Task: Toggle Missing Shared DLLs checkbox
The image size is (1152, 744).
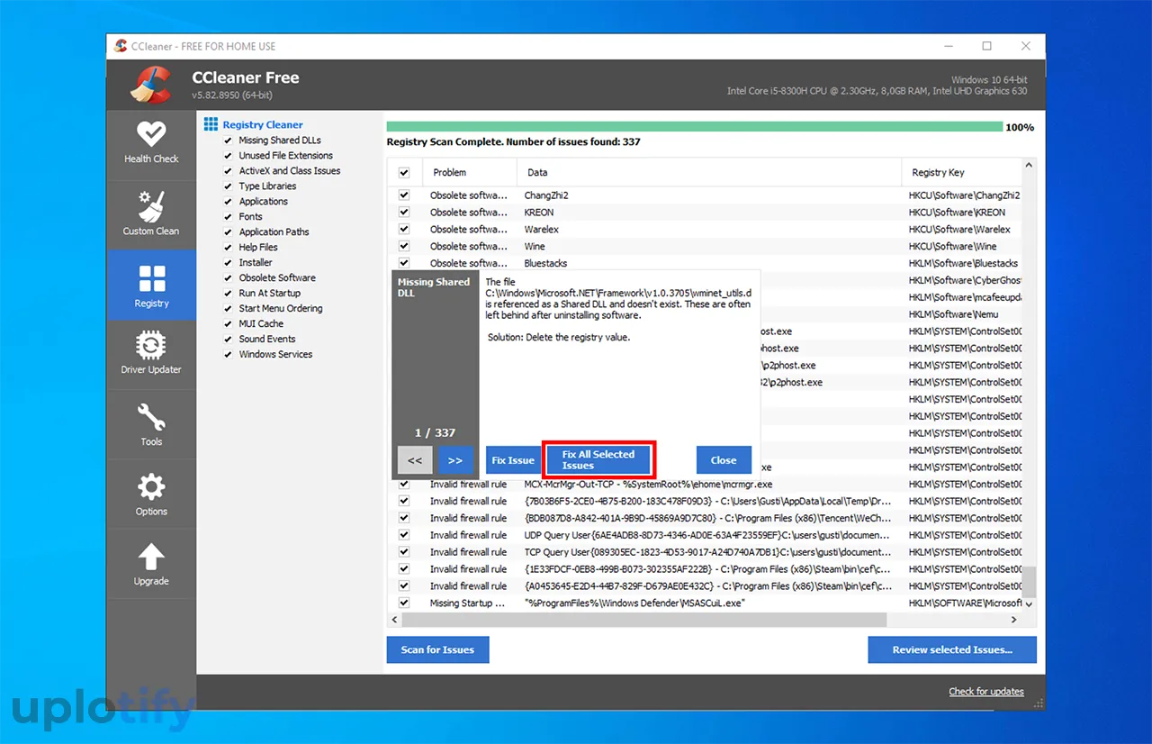Action: click(x=228, y=141)
